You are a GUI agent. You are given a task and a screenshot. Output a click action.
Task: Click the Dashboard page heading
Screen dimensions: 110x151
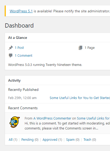coord(19,25)
